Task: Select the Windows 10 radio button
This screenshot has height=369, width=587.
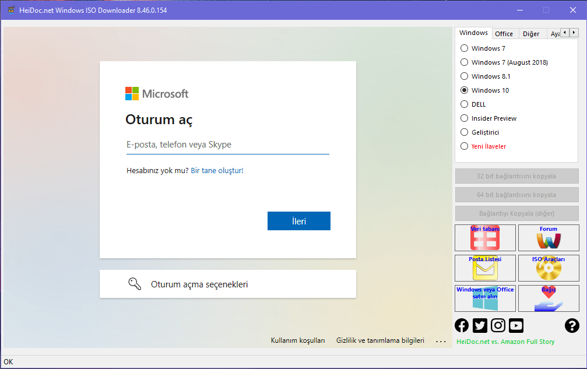Action: [x=464, y=90]
